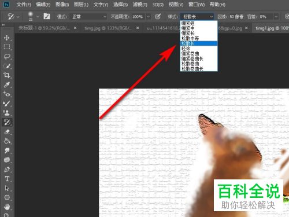This screenshot has width=289, height=217.
Task: Open the tool preset picker in options bar
Action: coord(13,17)
